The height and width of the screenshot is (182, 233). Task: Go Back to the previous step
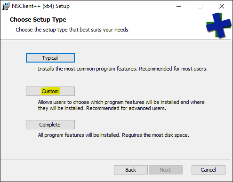point(131,170)
